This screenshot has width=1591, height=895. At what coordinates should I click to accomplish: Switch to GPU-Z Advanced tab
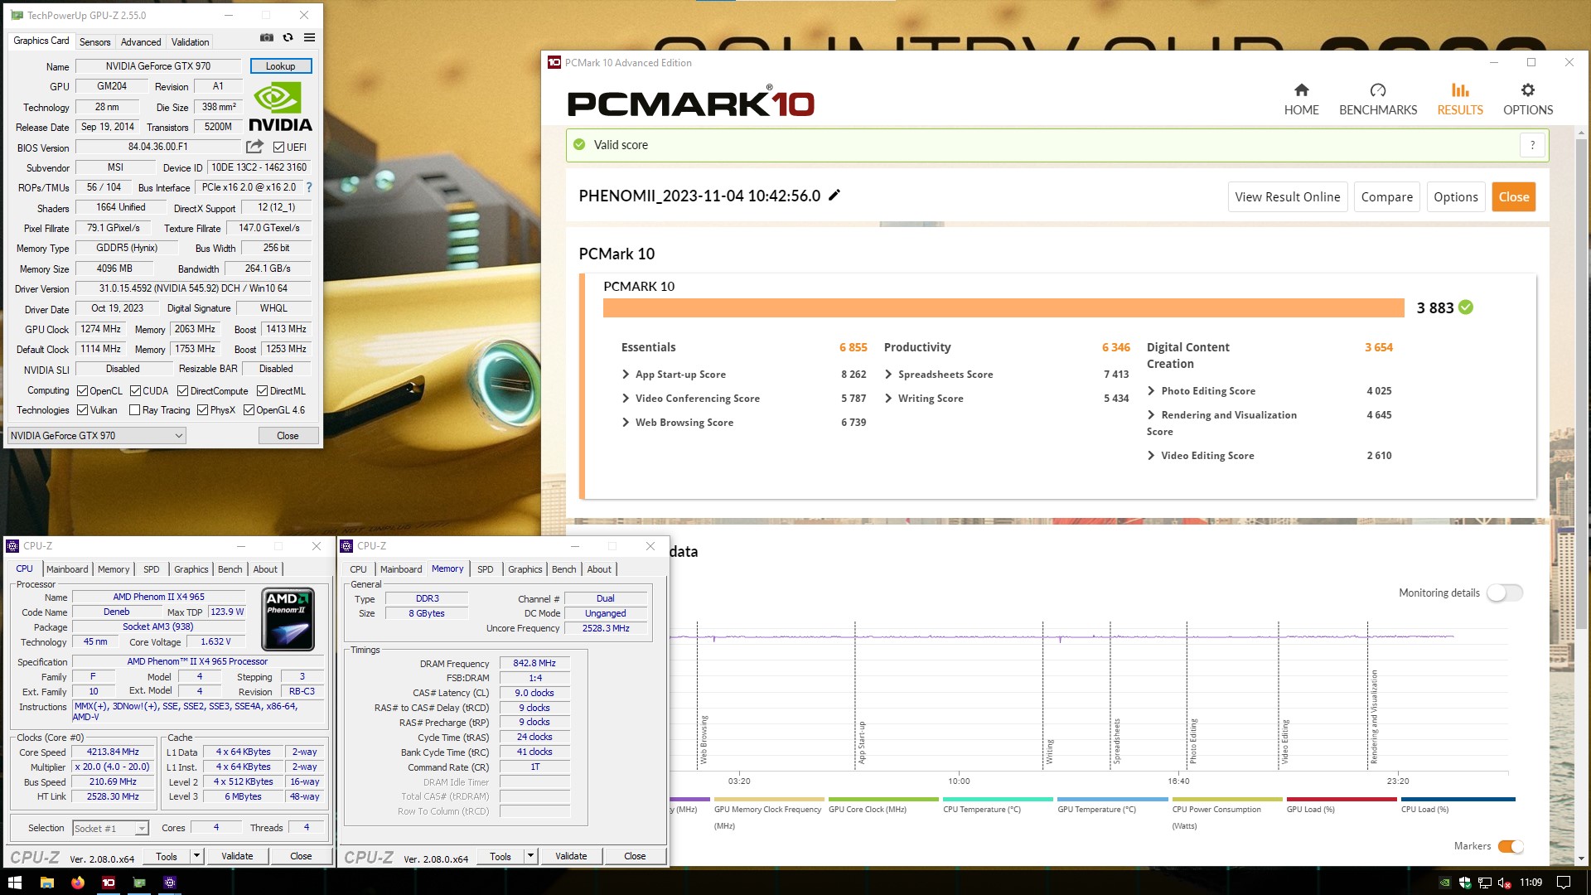tap(141, 42)
